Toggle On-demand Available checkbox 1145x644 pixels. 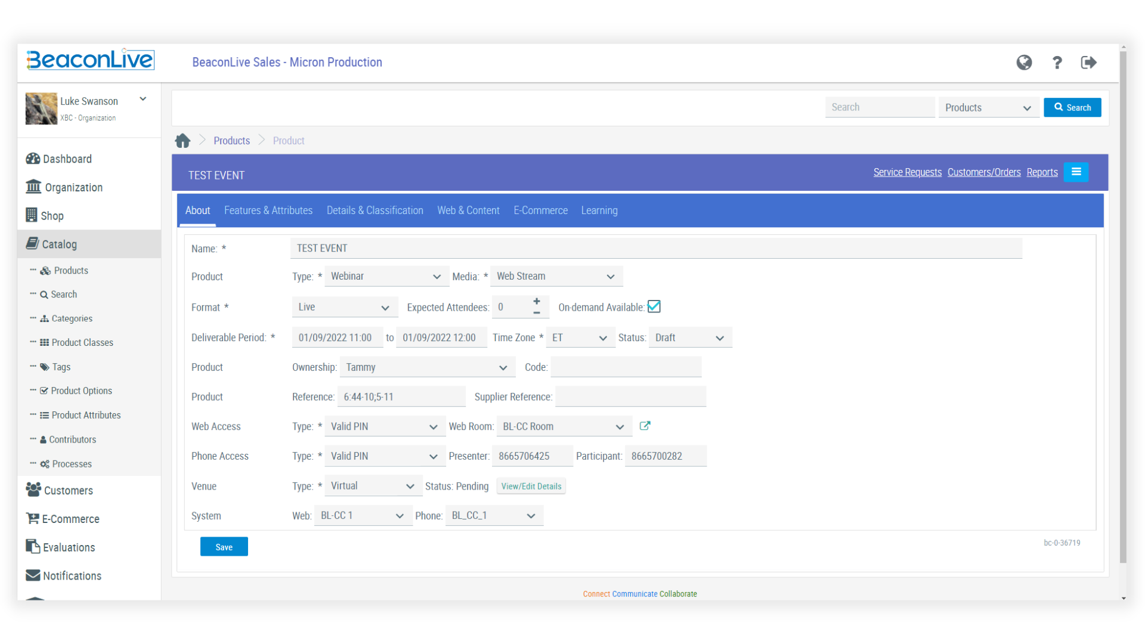tap(654, 306)
